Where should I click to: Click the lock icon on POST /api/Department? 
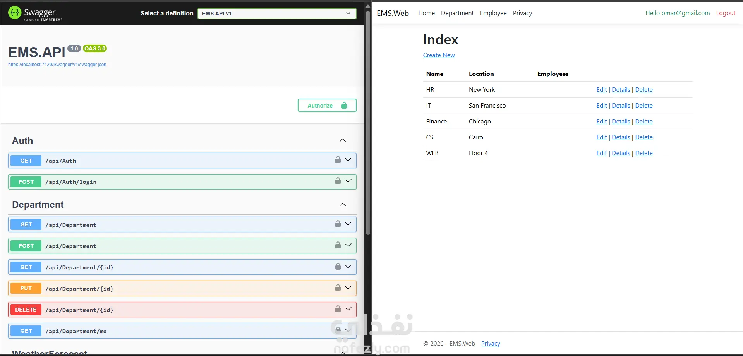click(338, 245)
